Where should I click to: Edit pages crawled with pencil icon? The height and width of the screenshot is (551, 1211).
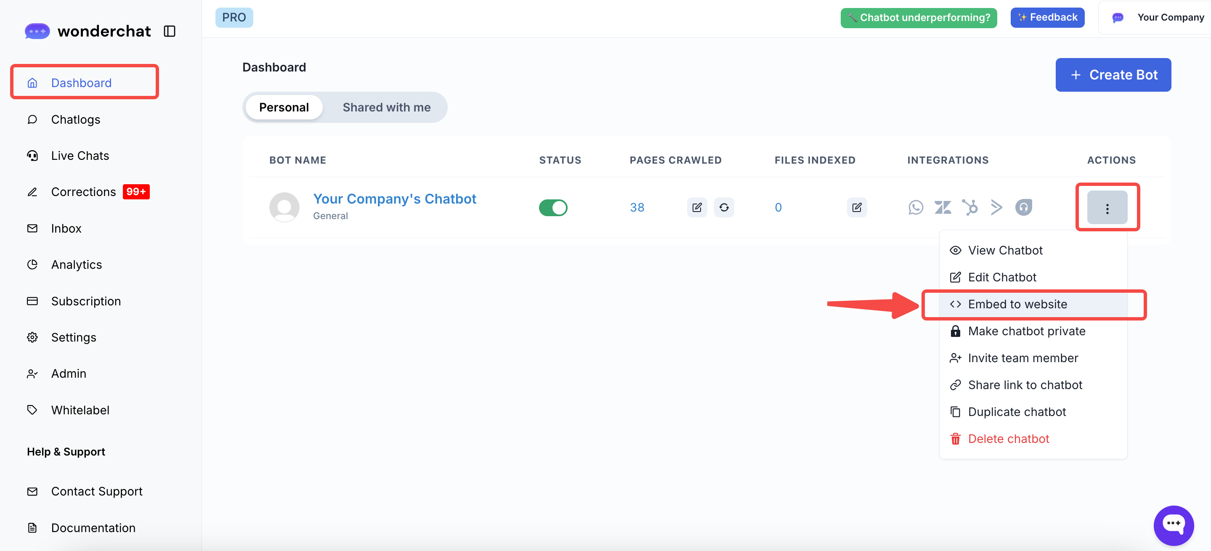[x=697, y=207]
